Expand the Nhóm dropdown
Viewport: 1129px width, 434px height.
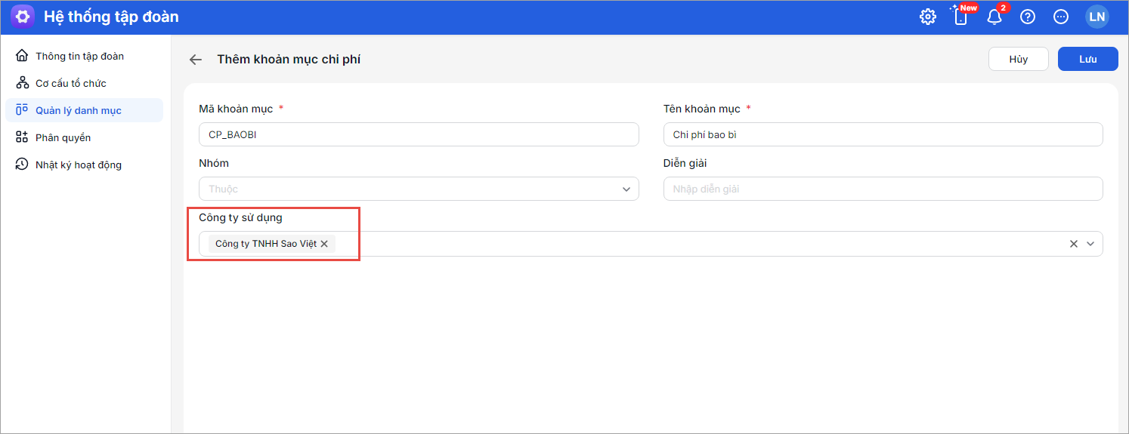626,189
